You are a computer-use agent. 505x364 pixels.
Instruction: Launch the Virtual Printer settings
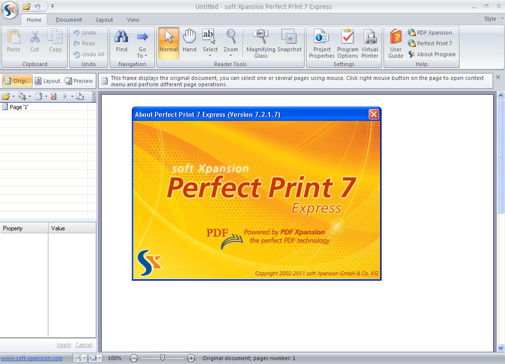pyautogui.click(x=370, y=43)
